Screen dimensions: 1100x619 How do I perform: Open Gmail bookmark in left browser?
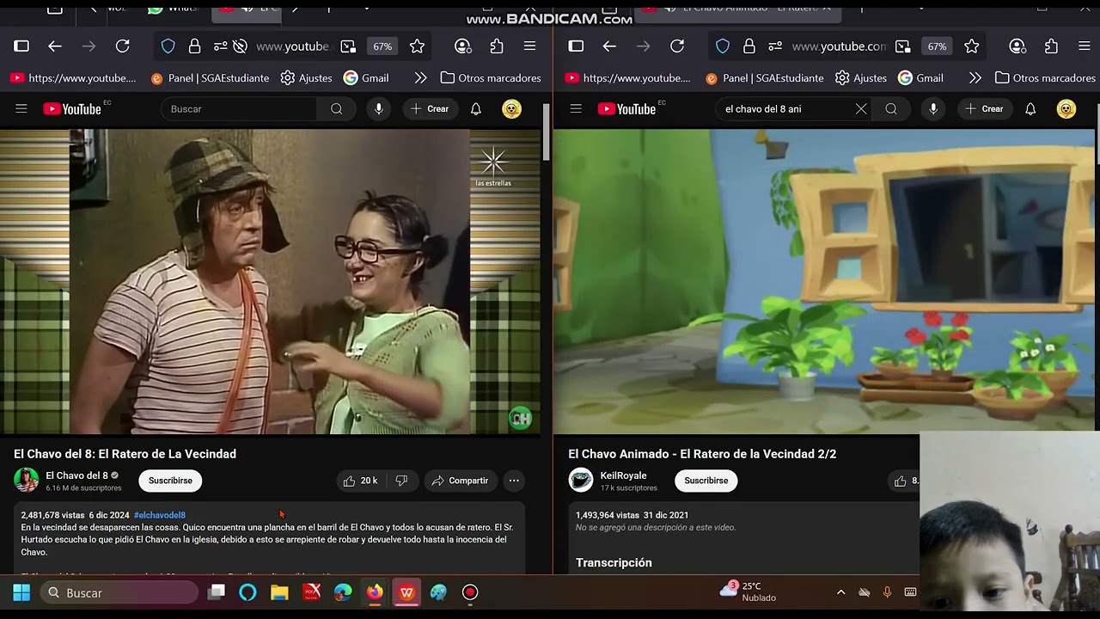(x=366, y=78)
